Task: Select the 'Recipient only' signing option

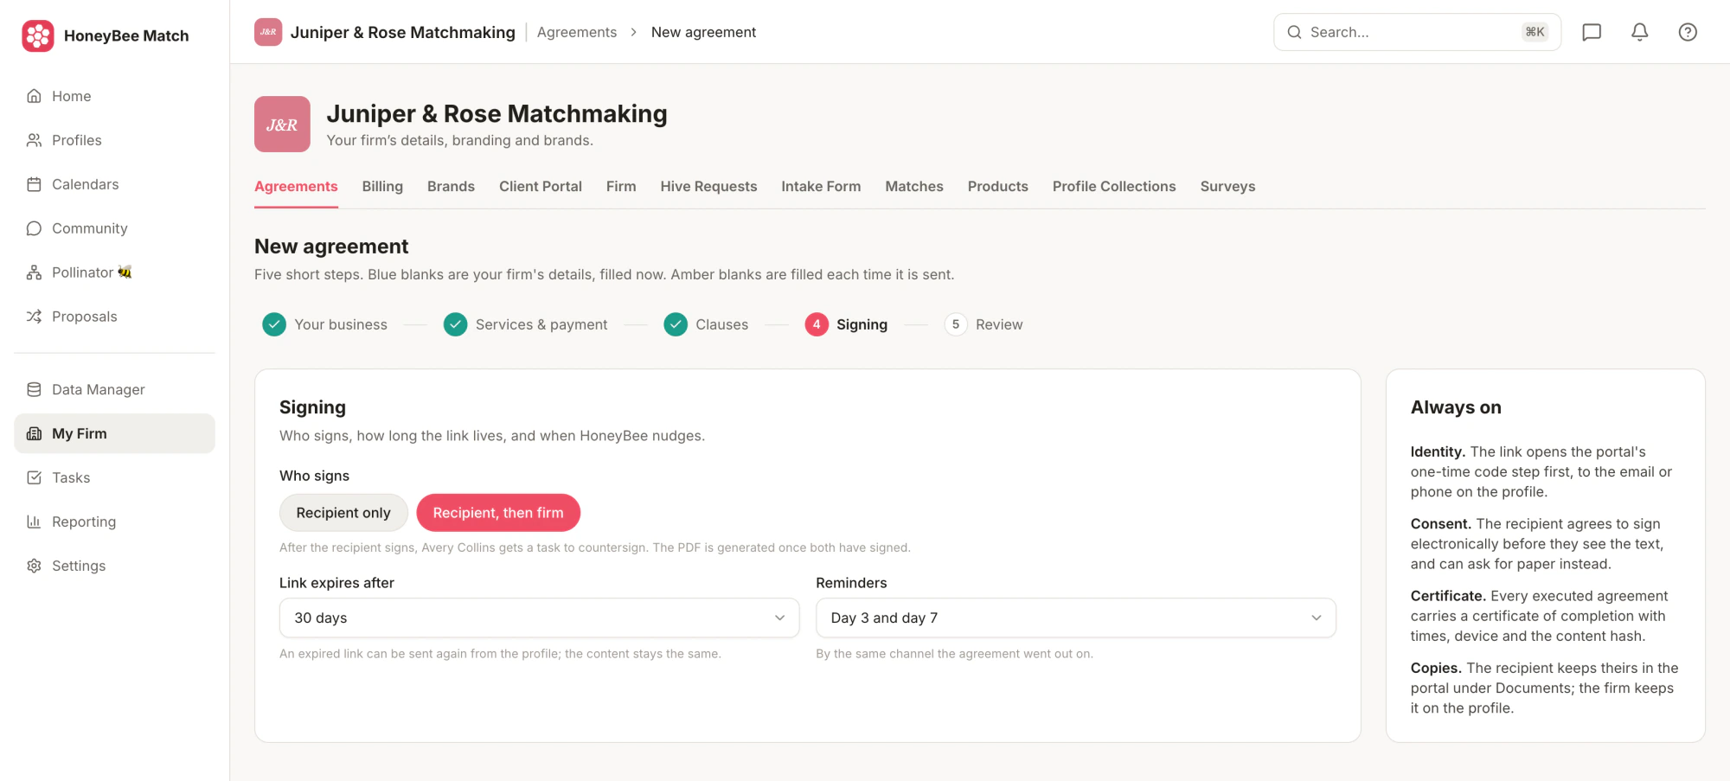Action: pyautogui.click(x=343, y=513)
